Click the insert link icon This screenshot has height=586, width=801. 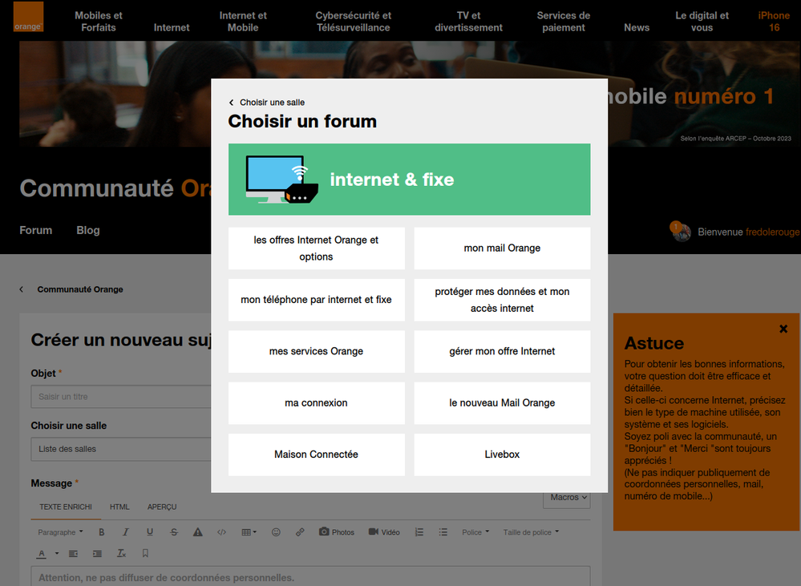point(300,532)
